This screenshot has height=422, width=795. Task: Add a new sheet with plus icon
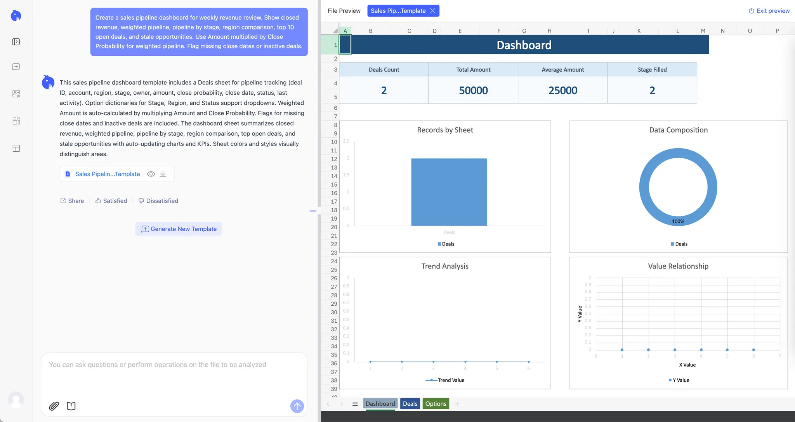457,404
